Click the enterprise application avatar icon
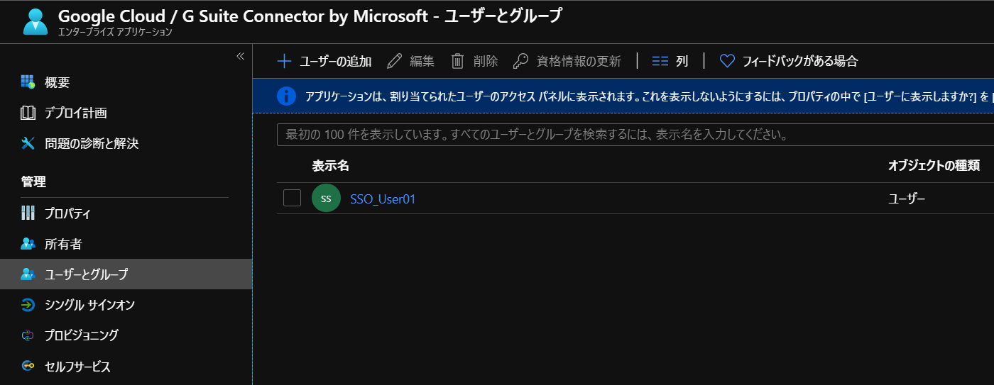 [35, 21]
